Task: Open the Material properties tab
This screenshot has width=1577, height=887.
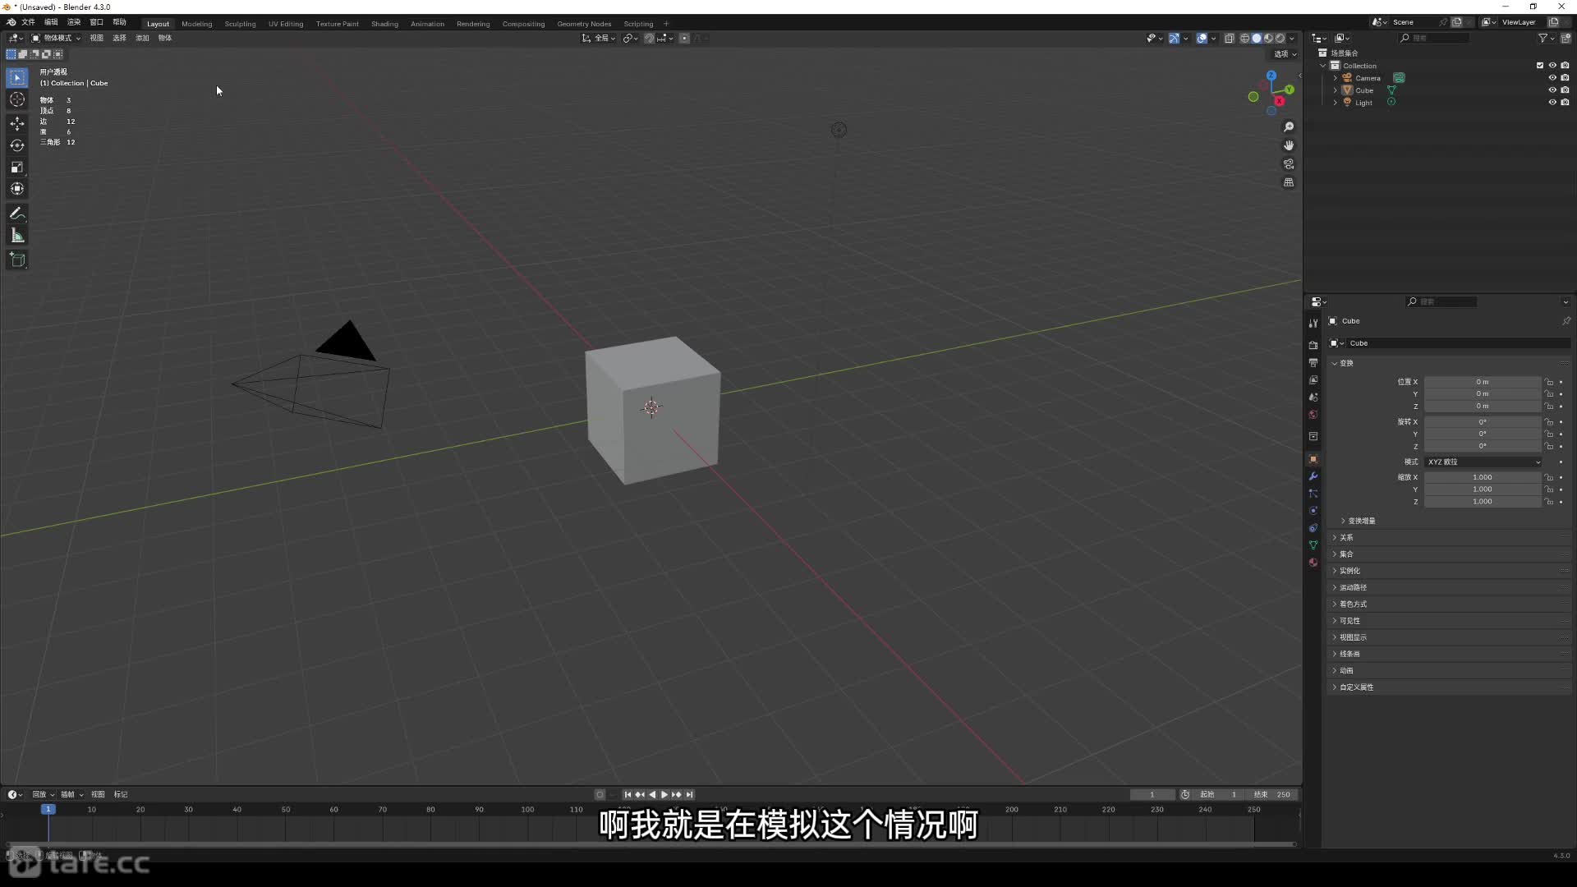Action: (x=1313, y=563)
